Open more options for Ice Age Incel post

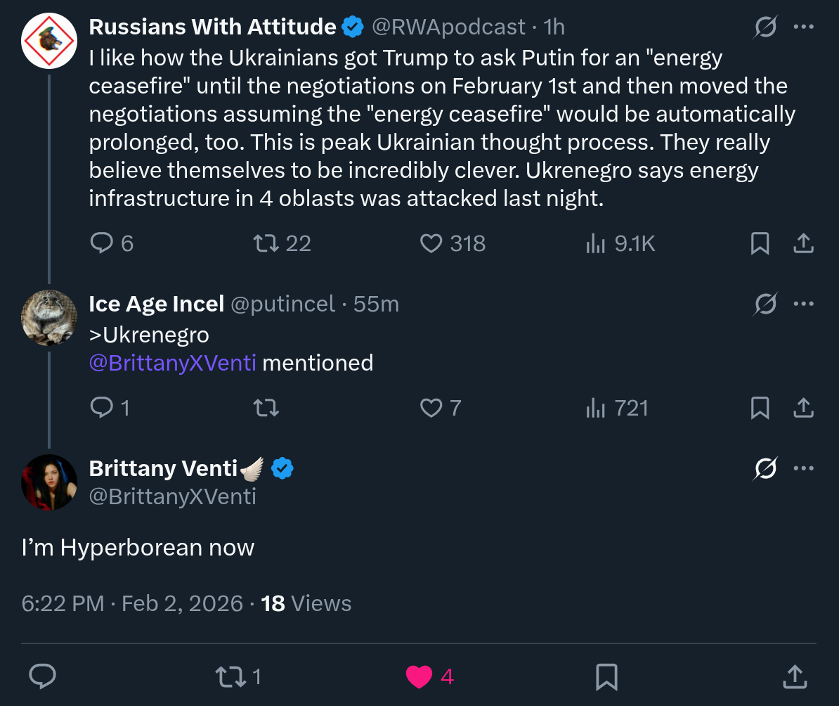coord(802,304)
